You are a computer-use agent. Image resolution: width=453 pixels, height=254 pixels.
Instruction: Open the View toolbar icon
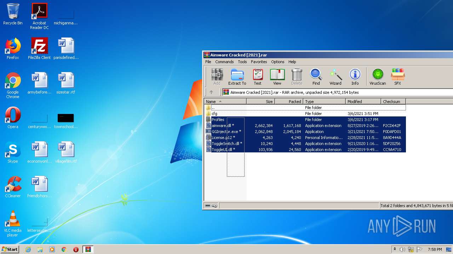pos(277,77)
